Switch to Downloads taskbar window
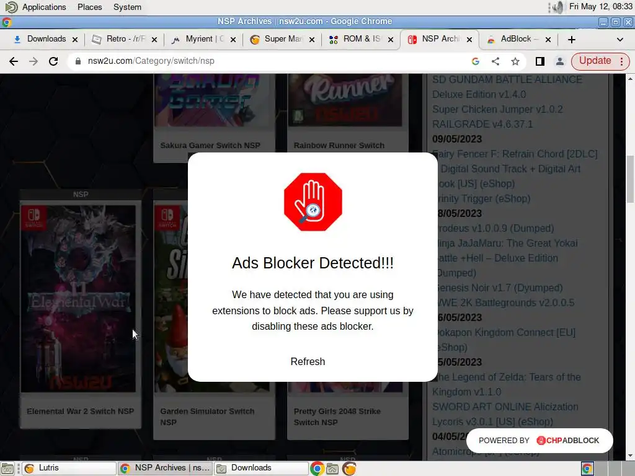The width and height of the screenshot is (635, 476). click(261, 469)
